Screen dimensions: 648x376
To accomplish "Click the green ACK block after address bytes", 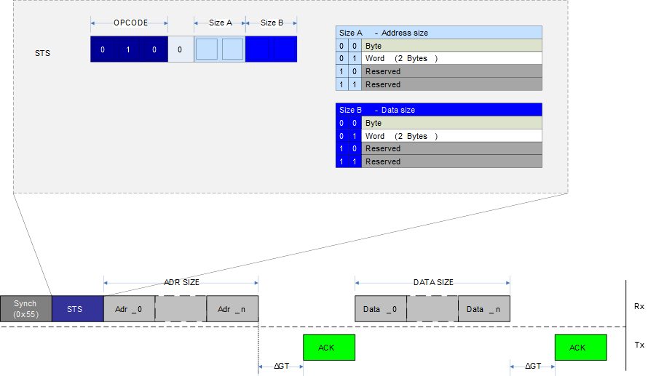I will pos(328,347).
